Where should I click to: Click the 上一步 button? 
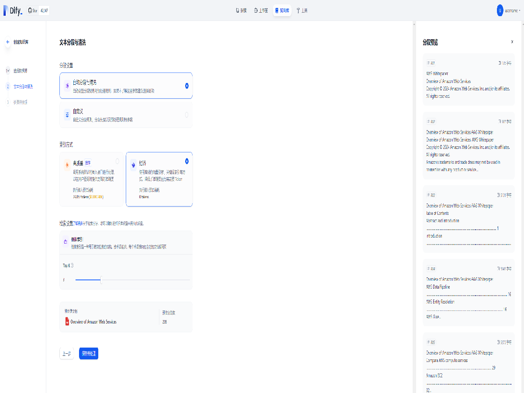tap(66, 354)
